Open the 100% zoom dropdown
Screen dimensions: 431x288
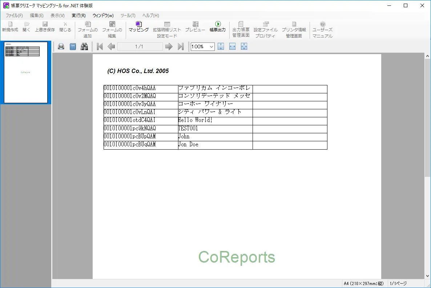click(x=211, y=46)
